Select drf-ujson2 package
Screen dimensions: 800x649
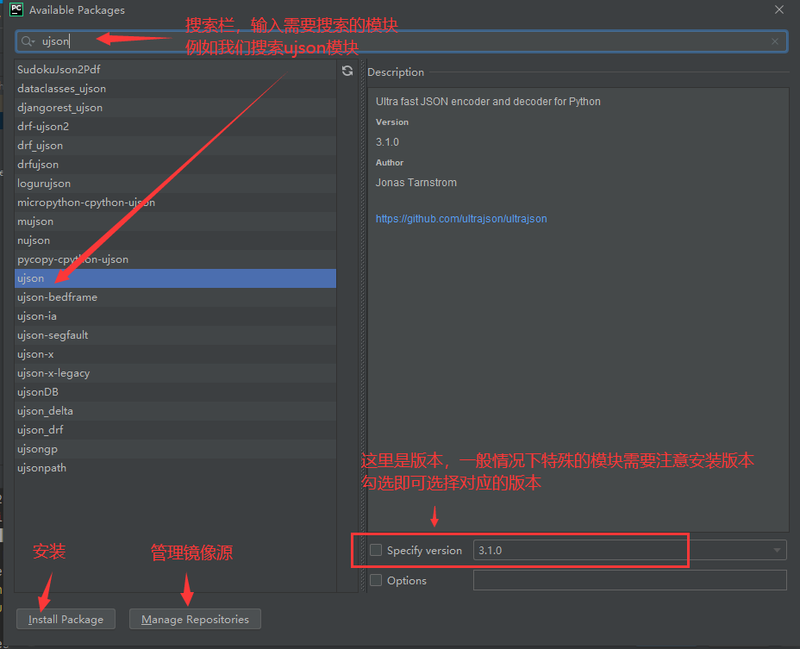176,127
